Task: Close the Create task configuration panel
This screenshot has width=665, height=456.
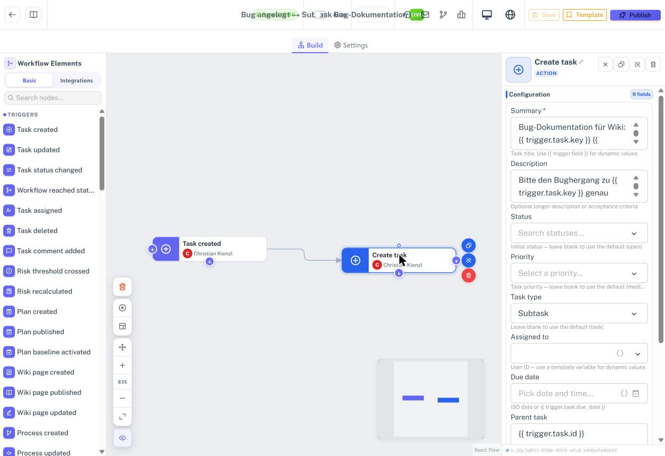Action: point(605,64)
